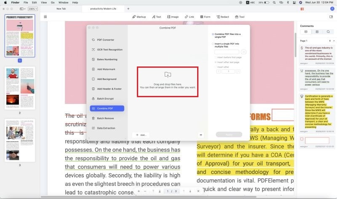Select the insert after page option

tap(222, 67)
